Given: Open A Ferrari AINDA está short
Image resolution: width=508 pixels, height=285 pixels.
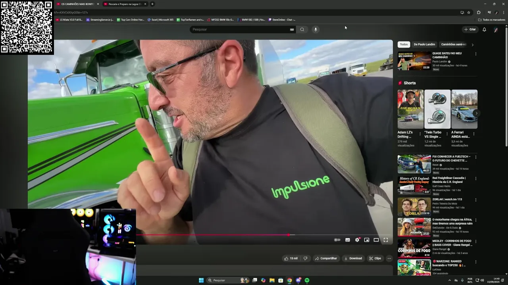Looking at the screenshot, I should (464, 109).
